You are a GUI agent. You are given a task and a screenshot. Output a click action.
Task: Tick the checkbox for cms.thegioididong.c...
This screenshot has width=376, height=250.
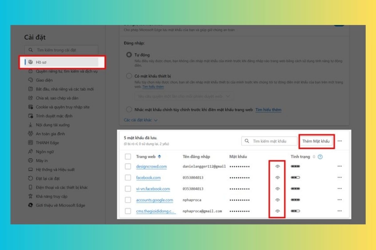tap(128, 211)
